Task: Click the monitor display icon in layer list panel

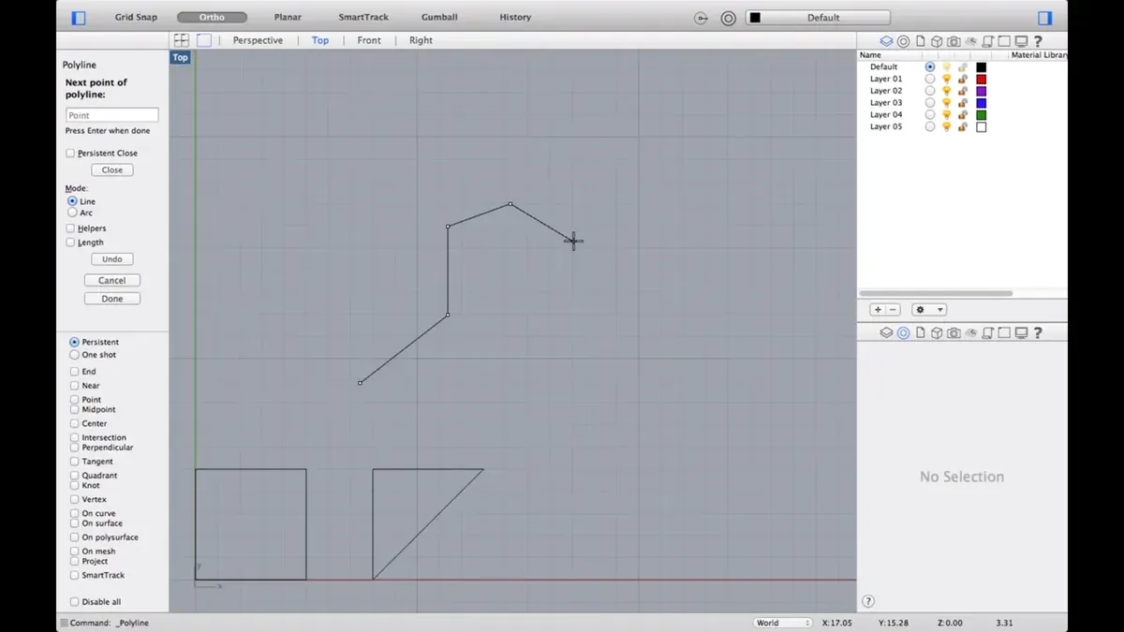Action: click(1021, 41)
